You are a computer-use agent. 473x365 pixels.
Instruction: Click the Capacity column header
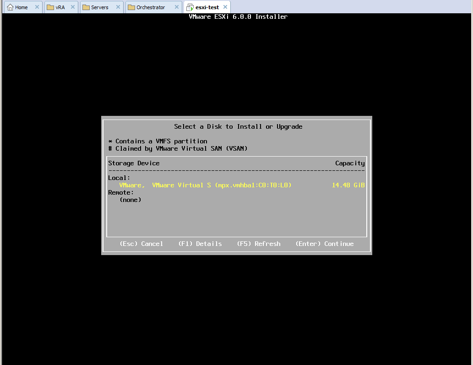pyautogui.click(x=350, y=163)
